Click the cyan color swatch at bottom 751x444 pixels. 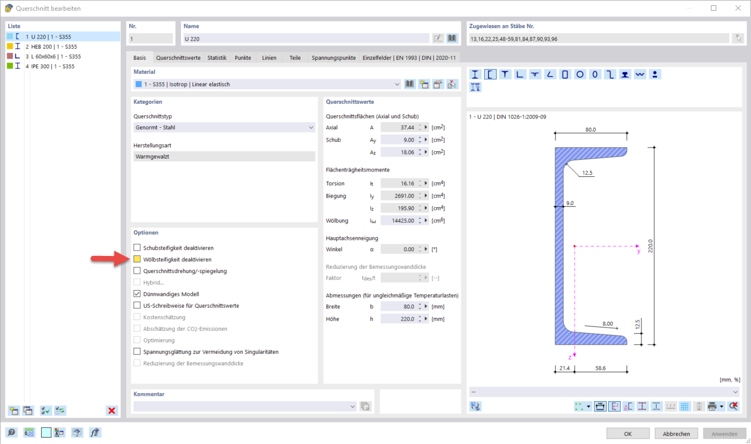[47, 433]
